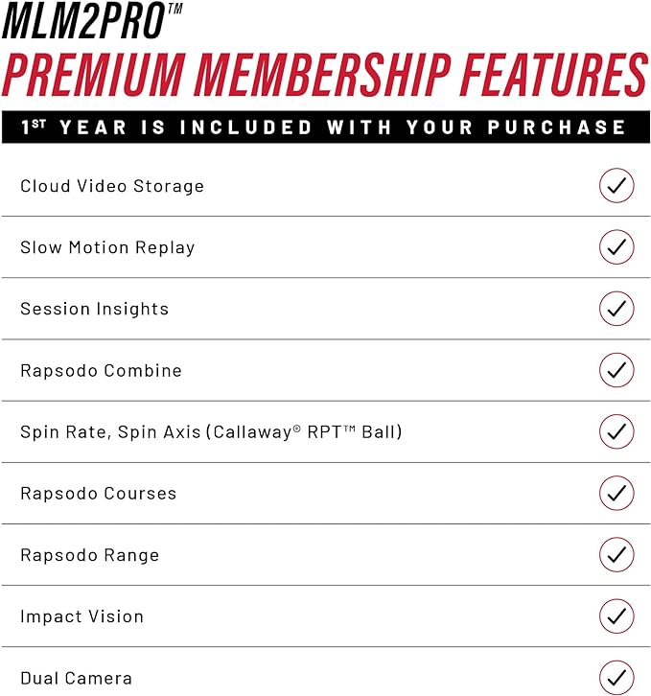Click the checkmark icon beside Cloud Video Storage
This screenshot has height=696, width=651.
point(616,185)
